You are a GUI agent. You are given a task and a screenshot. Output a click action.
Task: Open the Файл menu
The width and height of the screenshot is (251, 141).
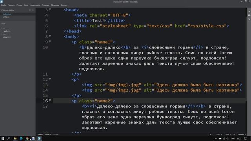3,5
